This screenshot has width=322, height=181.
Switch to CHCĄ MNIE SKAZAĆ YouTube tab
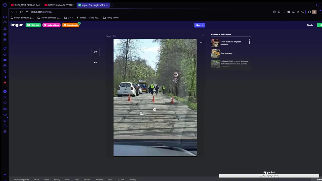[25, 5]
